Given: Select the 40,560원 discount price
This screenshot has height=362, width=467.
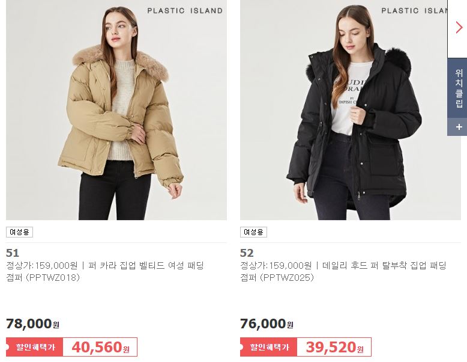Looking at the screenshot, I should point(100,347).
